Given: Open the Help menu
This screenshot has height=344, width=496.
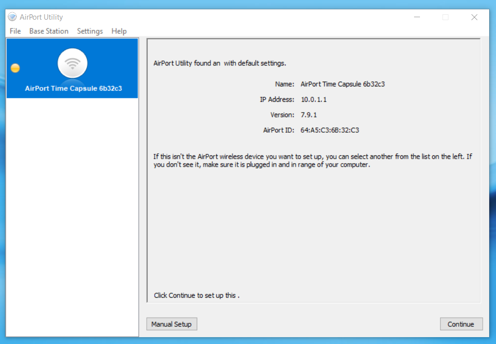Looking at the screenshot, I should pos(119,31).
